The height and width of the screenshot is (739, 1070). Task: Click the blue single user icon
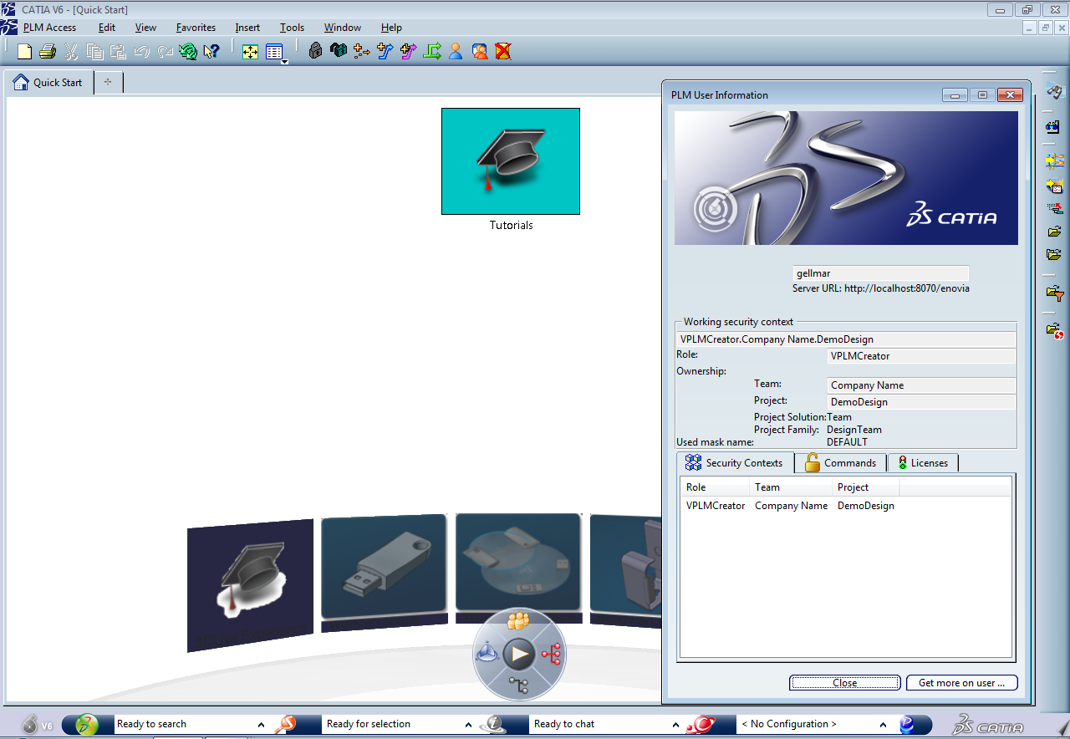coord(456,51)
